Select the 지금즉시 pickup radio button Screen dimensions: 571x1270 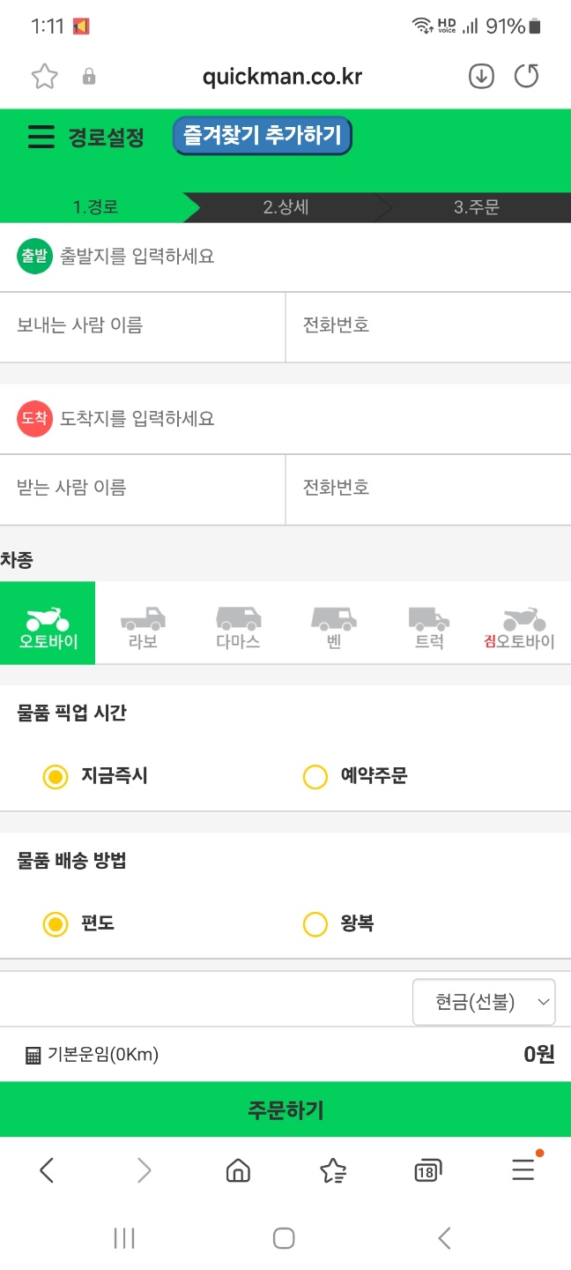coord(56,777)
